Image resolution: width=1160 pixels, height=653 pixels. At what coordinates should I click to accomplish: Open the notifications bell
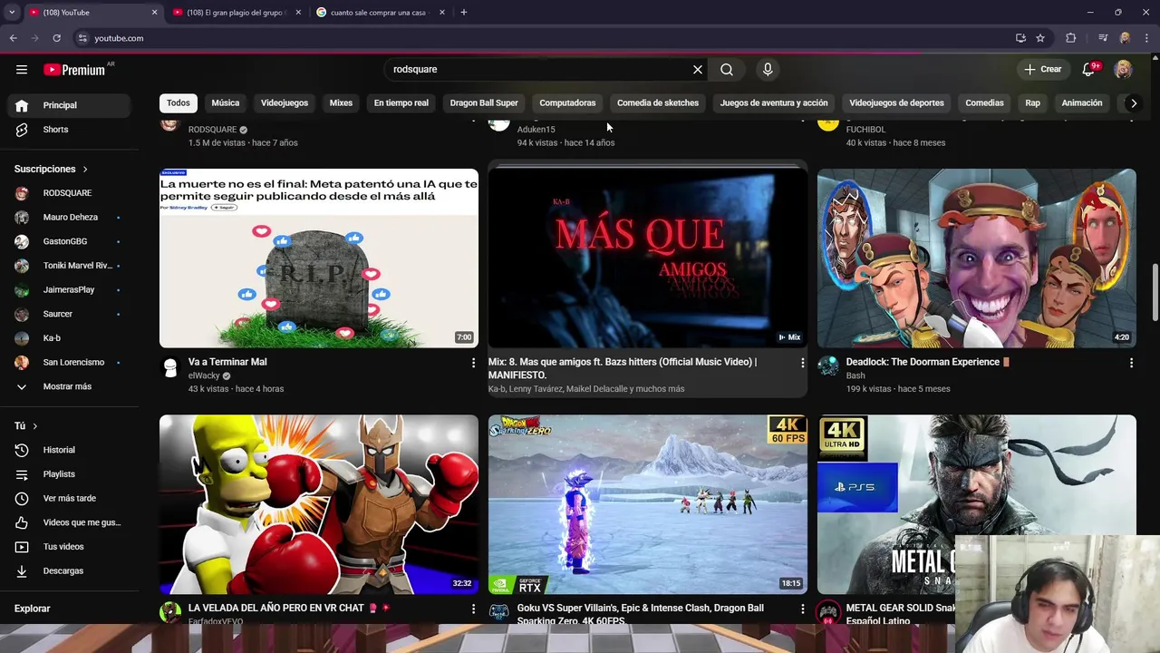tap(1089, 70)
